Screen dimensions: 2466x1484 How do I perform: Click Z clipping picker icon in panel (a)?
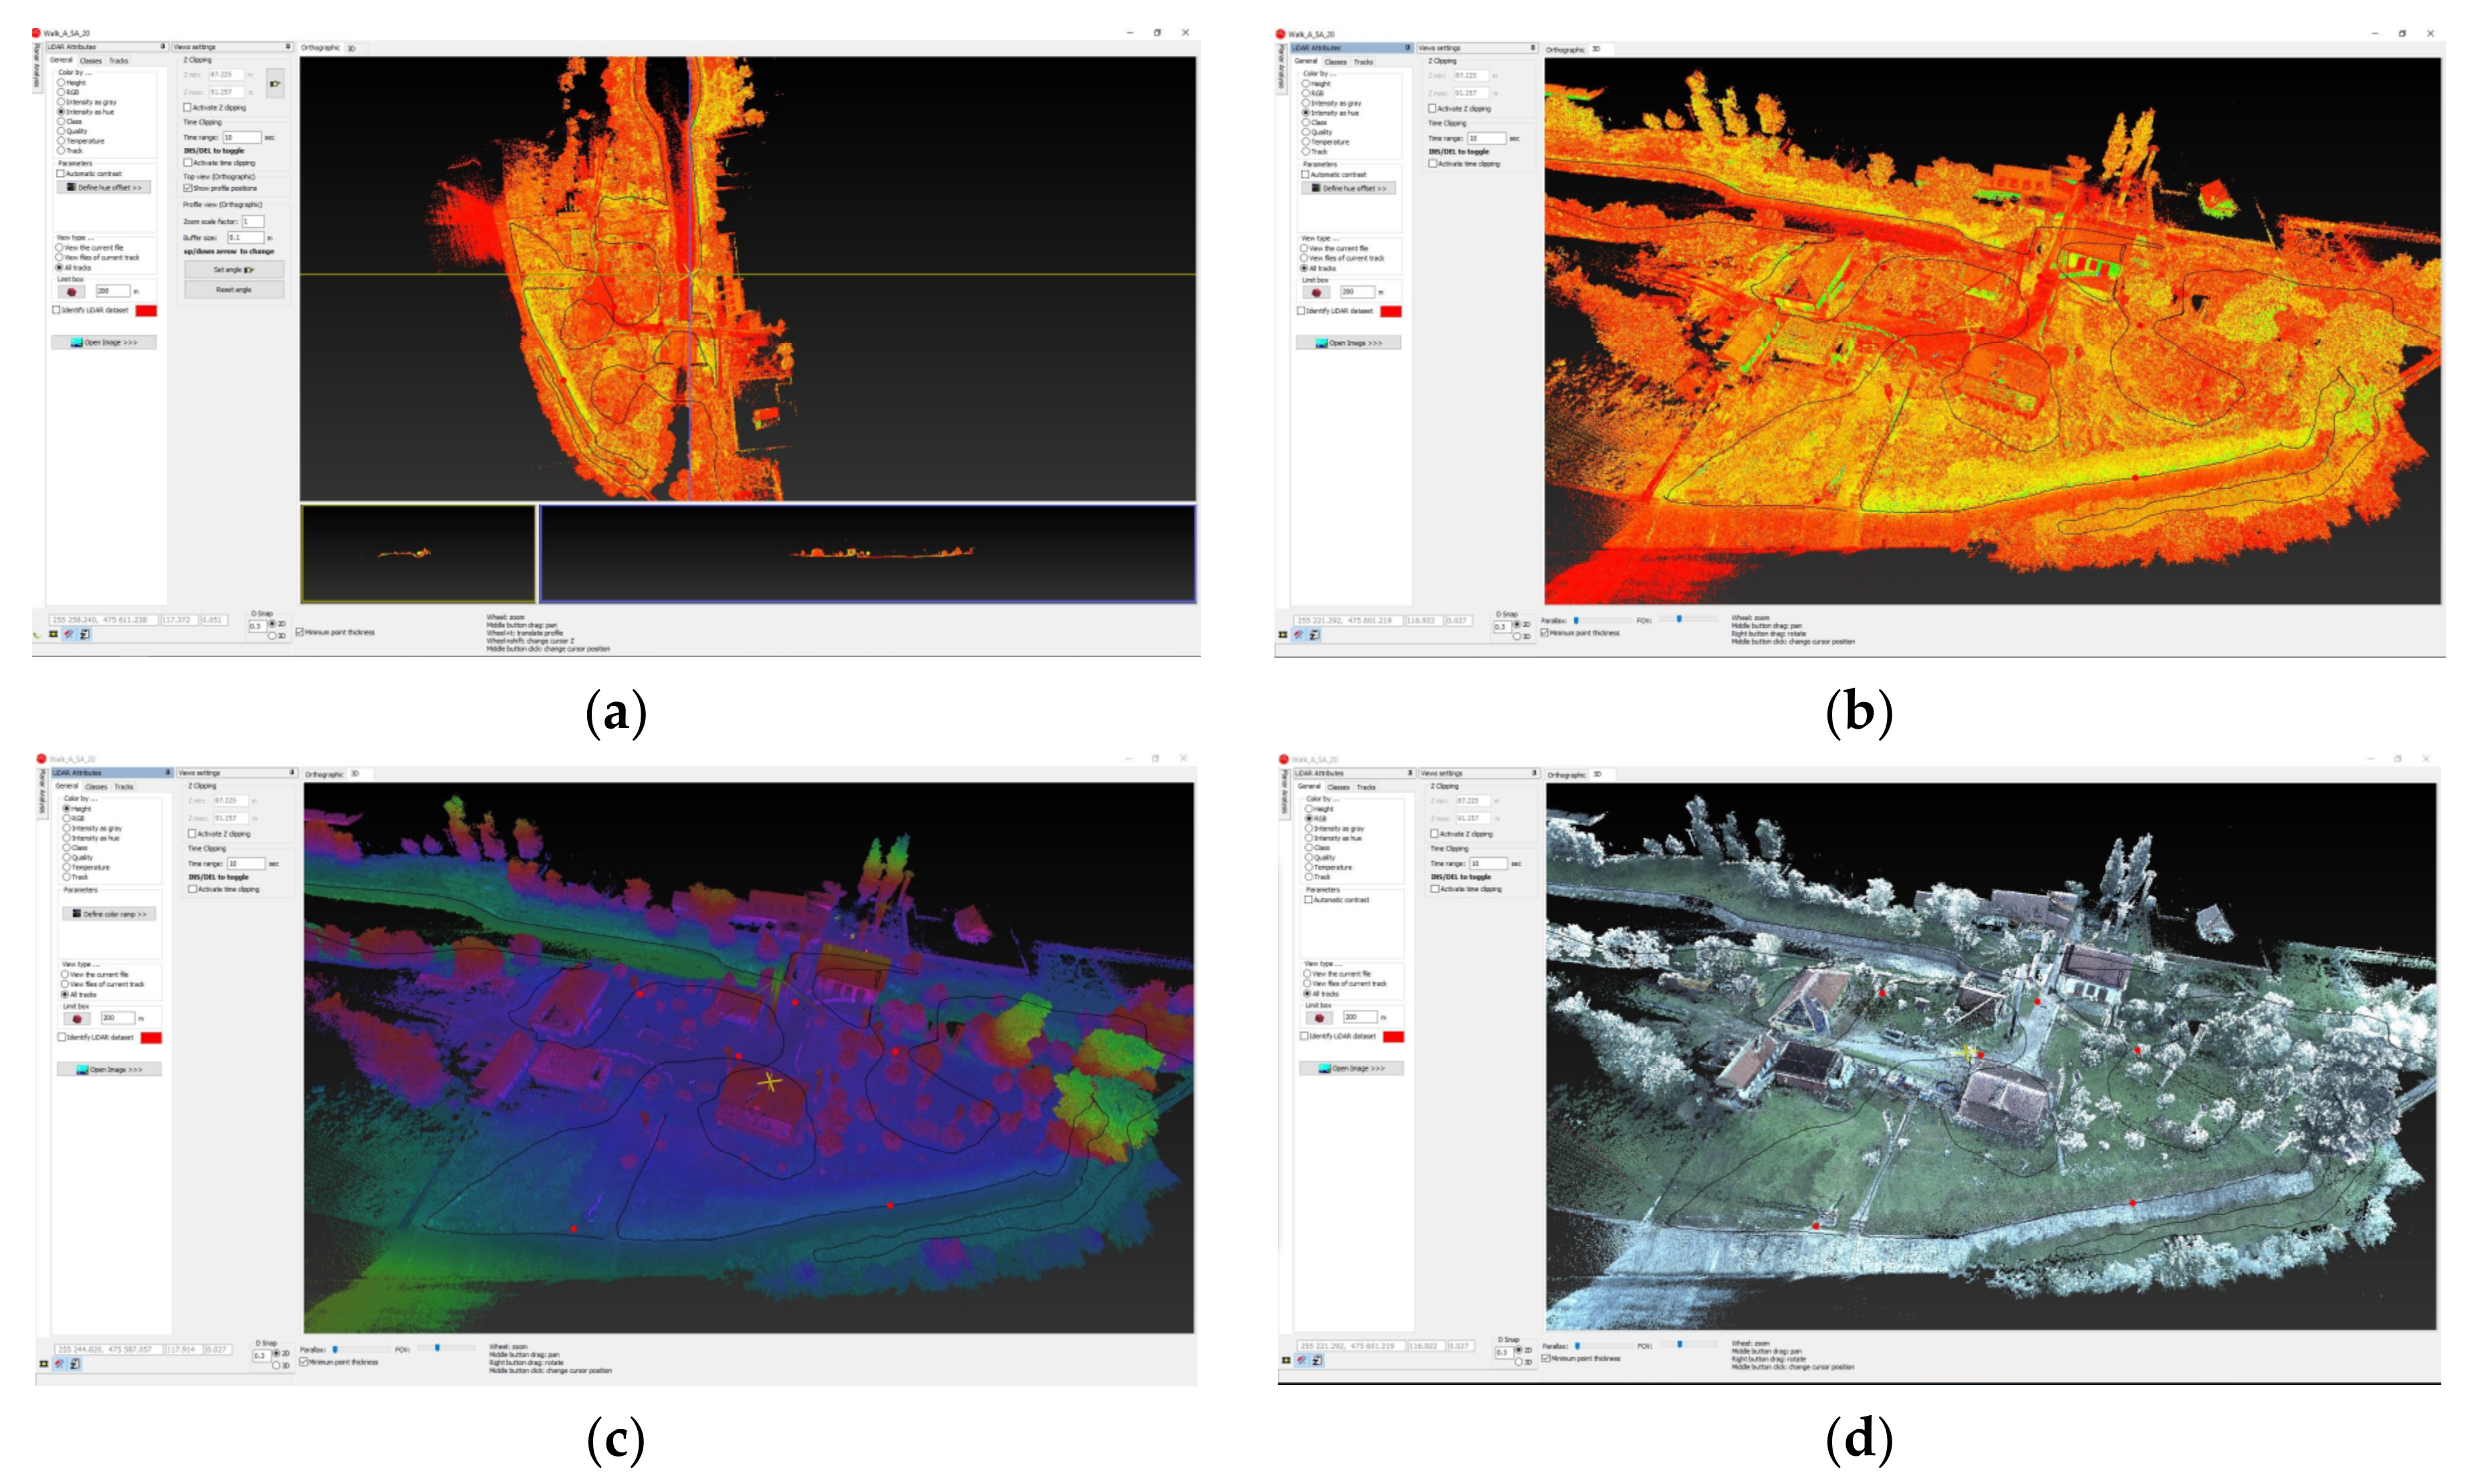(x=275, y=83)
